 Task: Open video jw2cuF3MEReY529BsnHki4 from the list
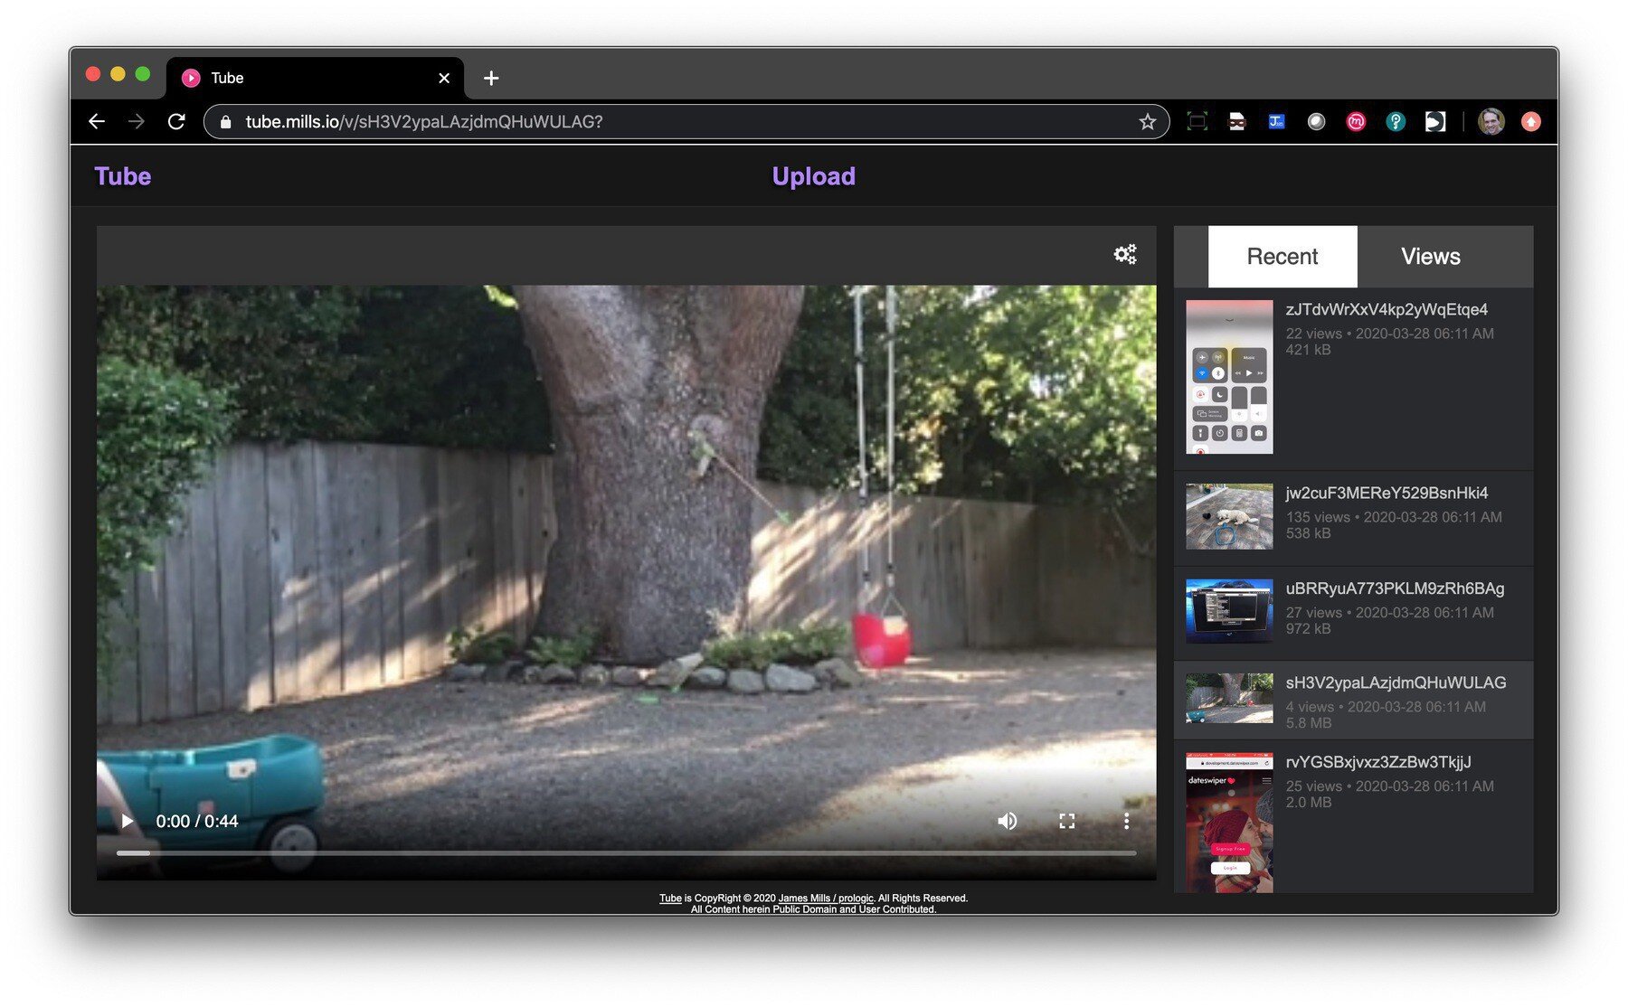click(x=1386, y=494)
